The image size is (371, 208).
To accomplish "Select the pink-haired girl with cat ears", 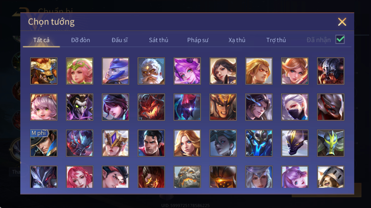I will (44, 107).
